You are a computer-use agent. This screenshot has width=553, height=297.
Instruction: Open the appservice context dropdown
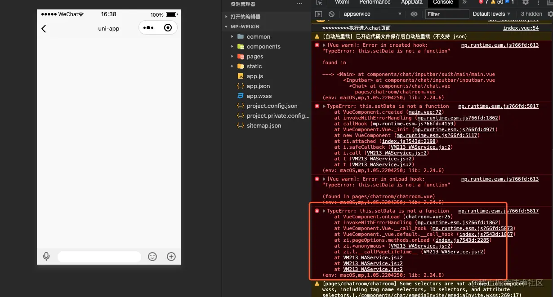click(x=372, y=14)
